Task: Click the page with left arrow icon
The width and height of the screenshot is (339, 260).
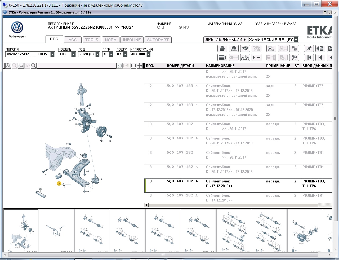Action: (320, 48)
